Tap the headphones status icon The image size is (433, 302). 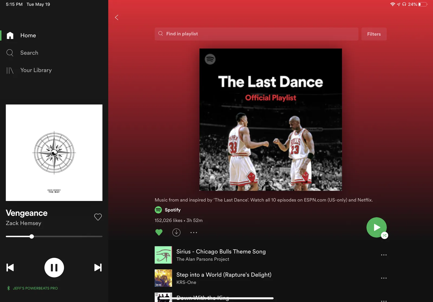coord(404,4)
